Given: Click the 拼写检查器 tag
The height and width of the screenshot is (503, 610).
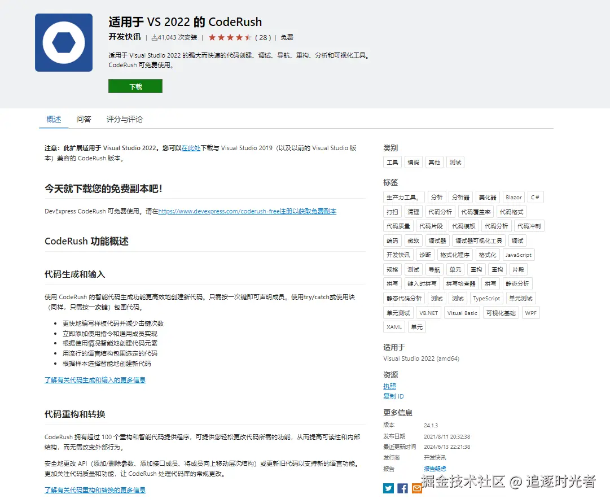Looking at the screenshot, I should click(460, 284).
